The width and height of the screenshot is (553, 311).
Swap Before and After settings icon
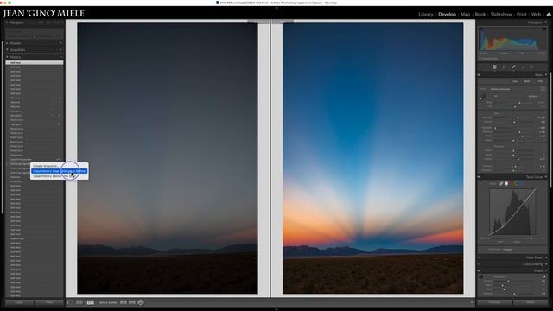pyautogui.click(x=140, y=302)
